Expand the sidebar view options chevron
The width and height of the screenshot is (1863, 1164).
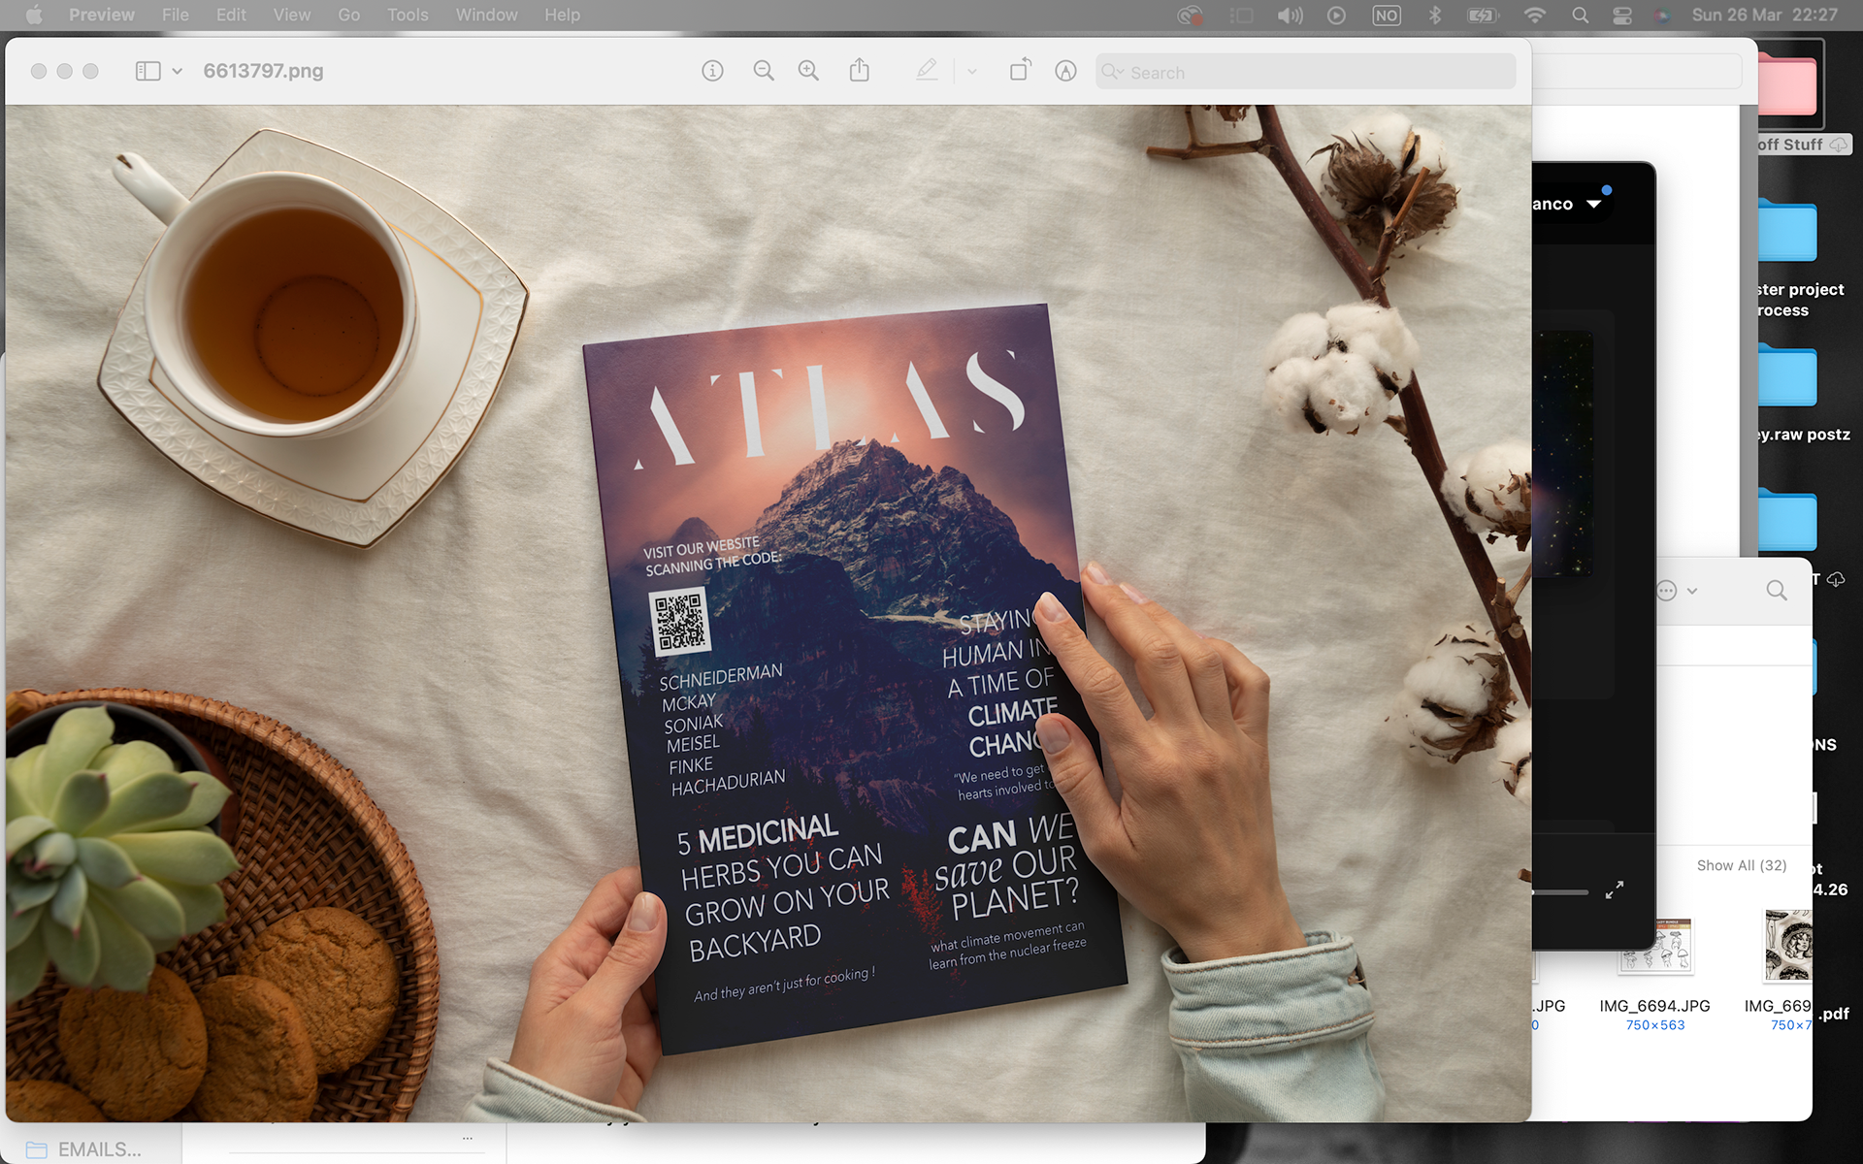(x=178, y=71)
